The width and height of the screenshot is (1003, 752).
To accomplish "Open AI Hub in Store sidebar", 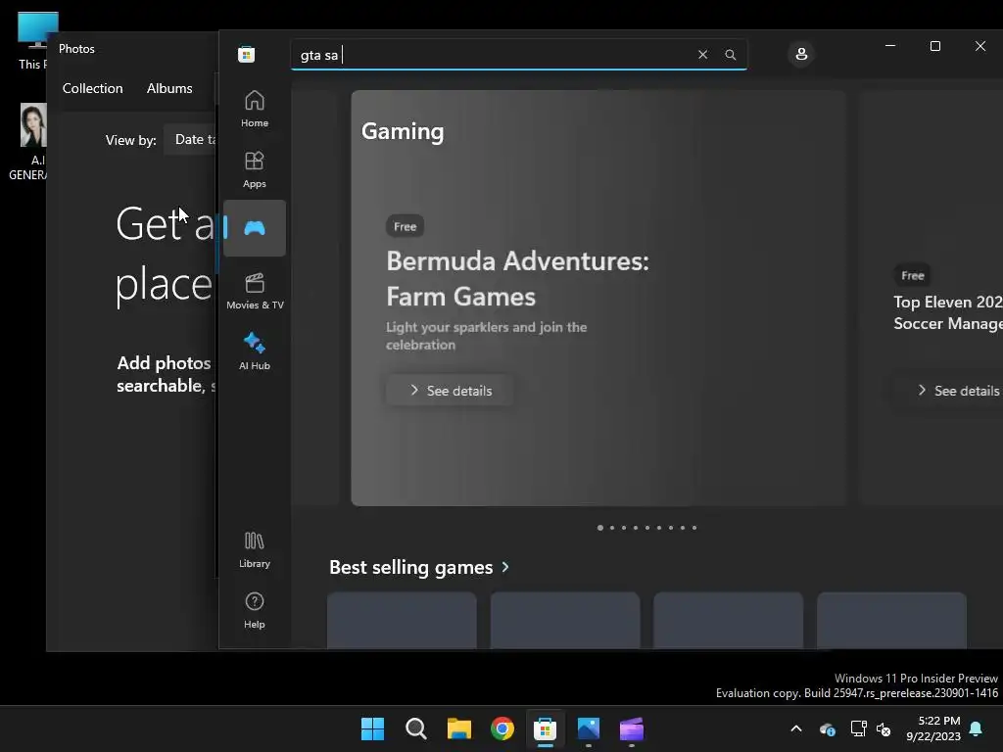I will coord(255,352).
